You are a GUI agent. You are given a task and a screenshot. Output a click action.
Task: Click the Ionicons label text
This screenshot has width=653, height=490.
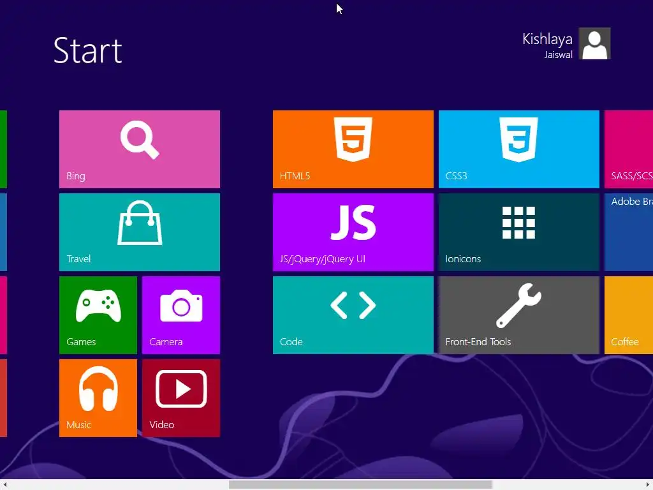pos(463,259)
